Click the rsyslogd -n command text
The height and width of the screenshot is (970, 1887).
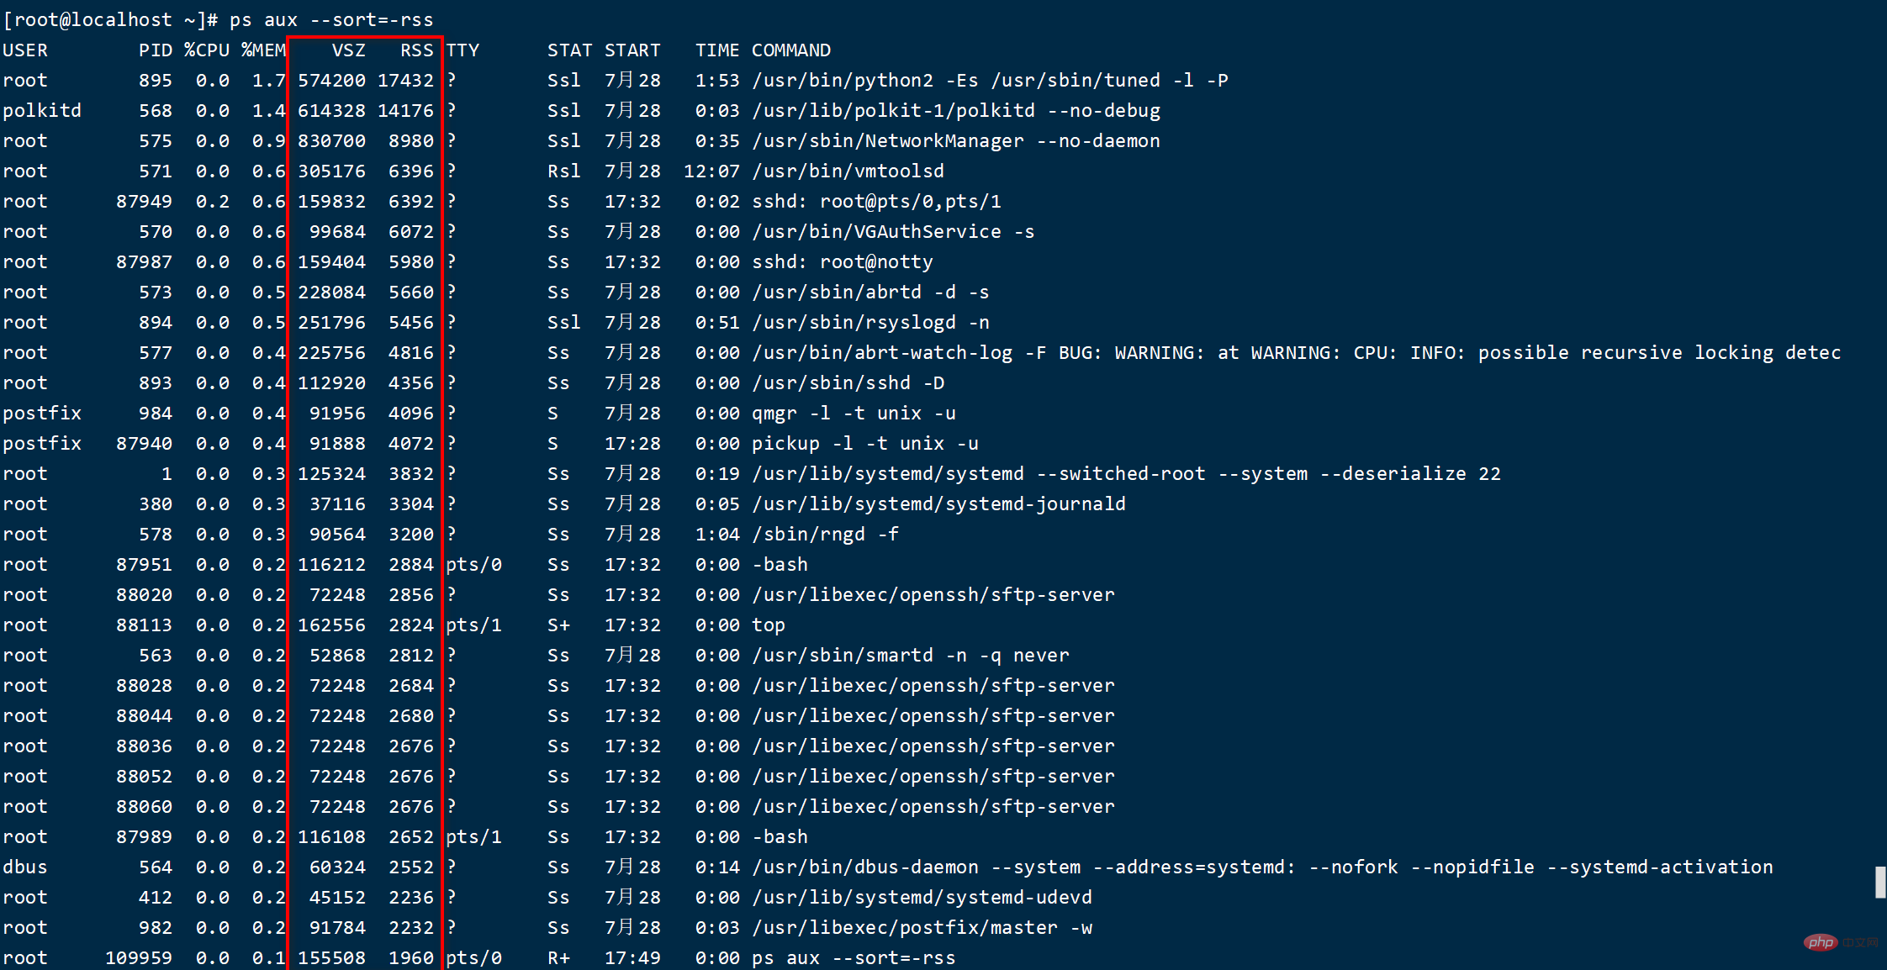[x=870, y=323]
